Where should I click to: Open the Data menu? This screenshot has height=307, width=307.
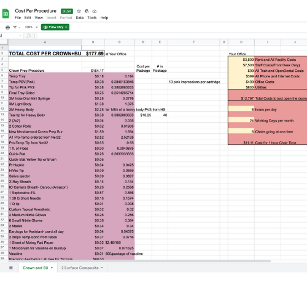(x=80, y=18)
